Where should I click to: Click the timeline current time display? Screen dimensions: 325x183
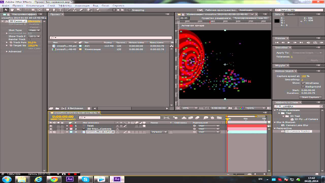[63, 117]
